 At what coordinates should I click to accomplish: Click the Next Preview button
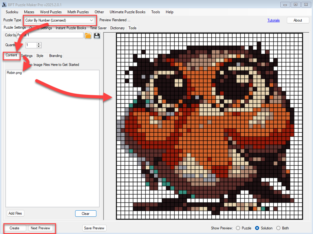[41, 228]
